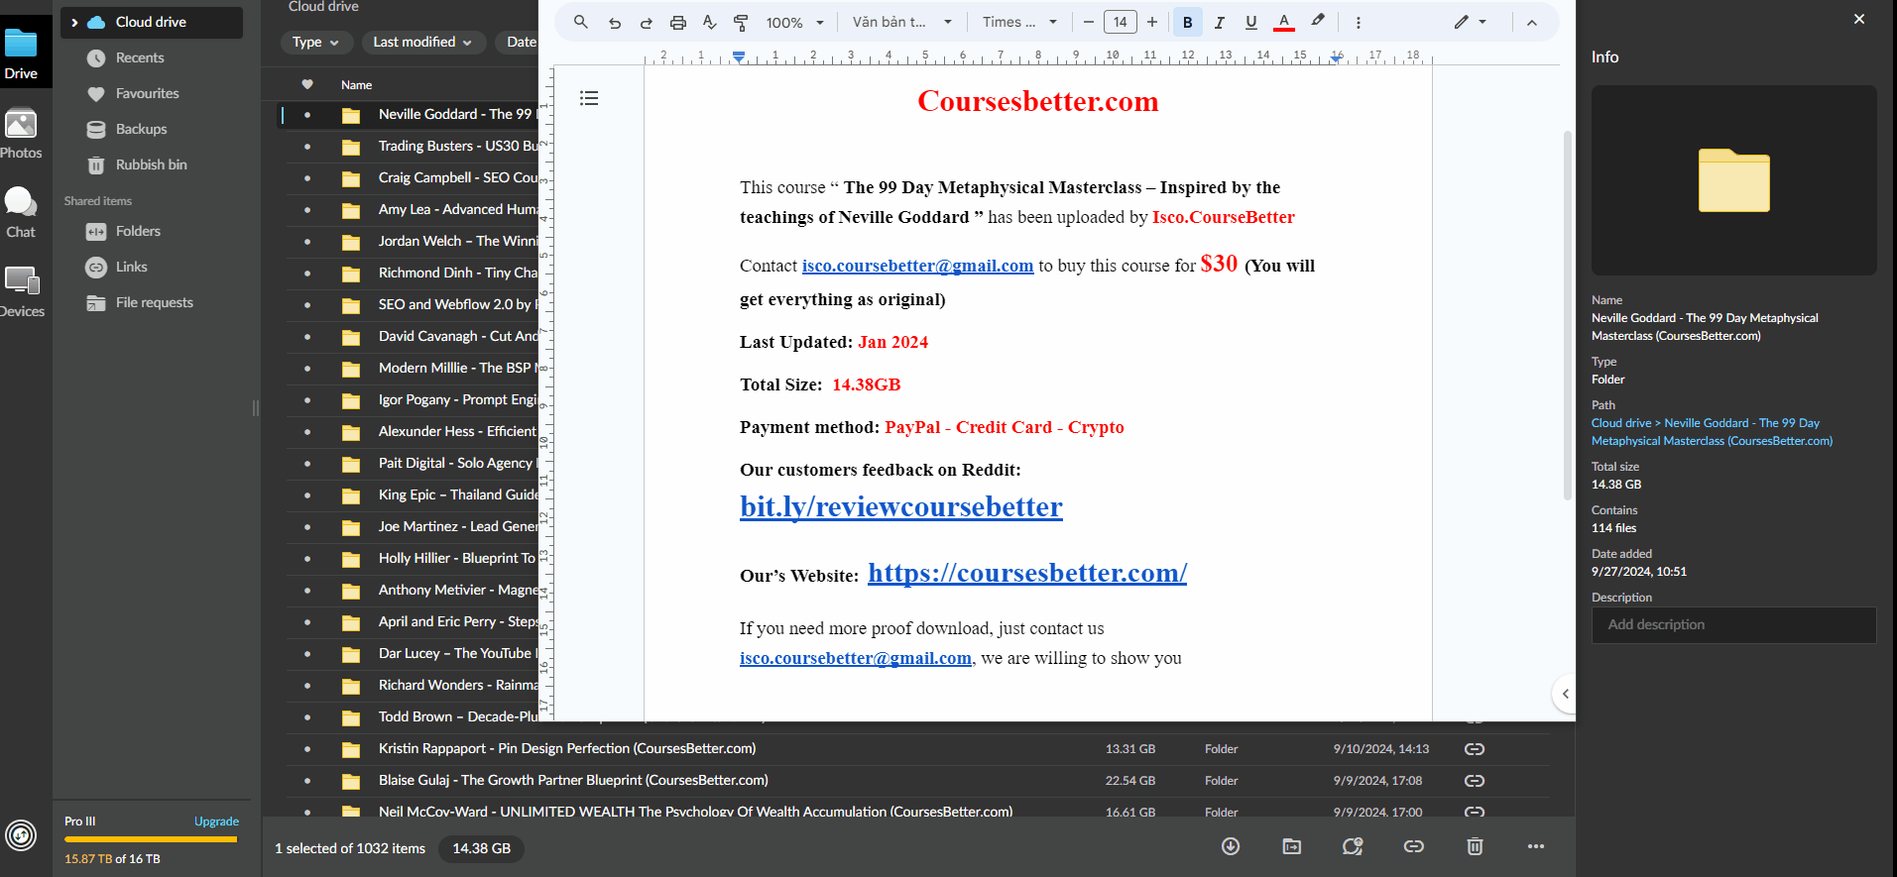Click the storage usage bar

pos(151,839)
